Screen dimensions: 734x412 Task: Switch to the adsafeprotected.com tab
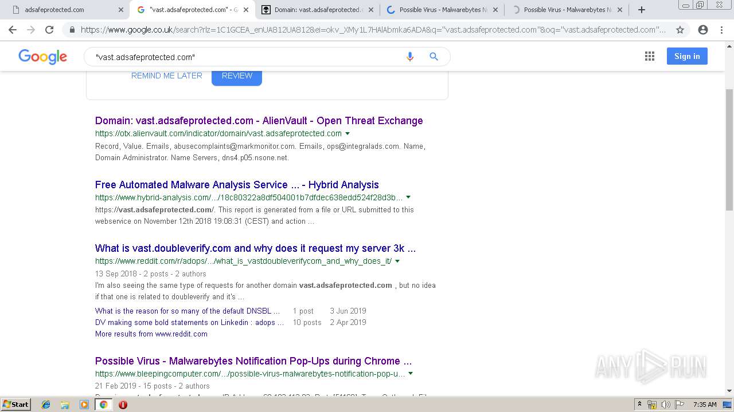coord(65,10)
